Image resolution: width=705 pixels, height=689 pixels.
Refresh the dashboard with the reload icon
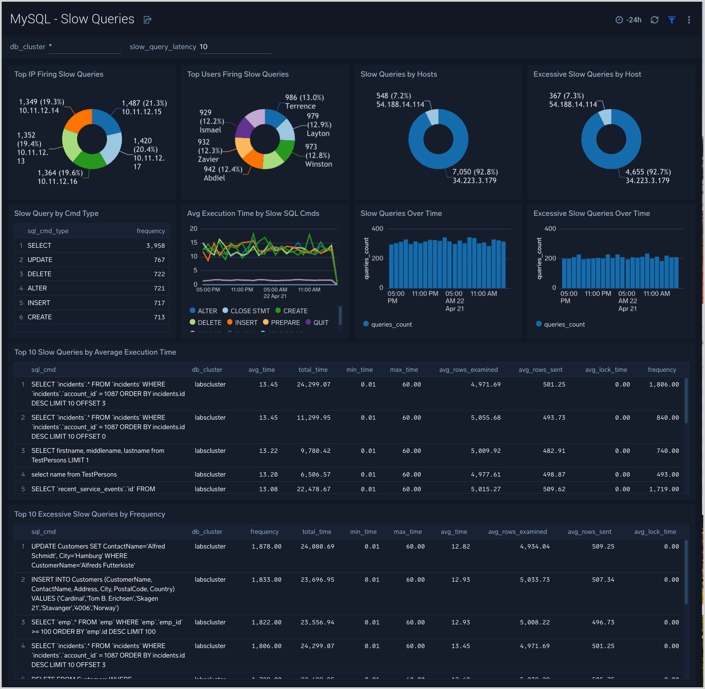click(x=655, y=20)
